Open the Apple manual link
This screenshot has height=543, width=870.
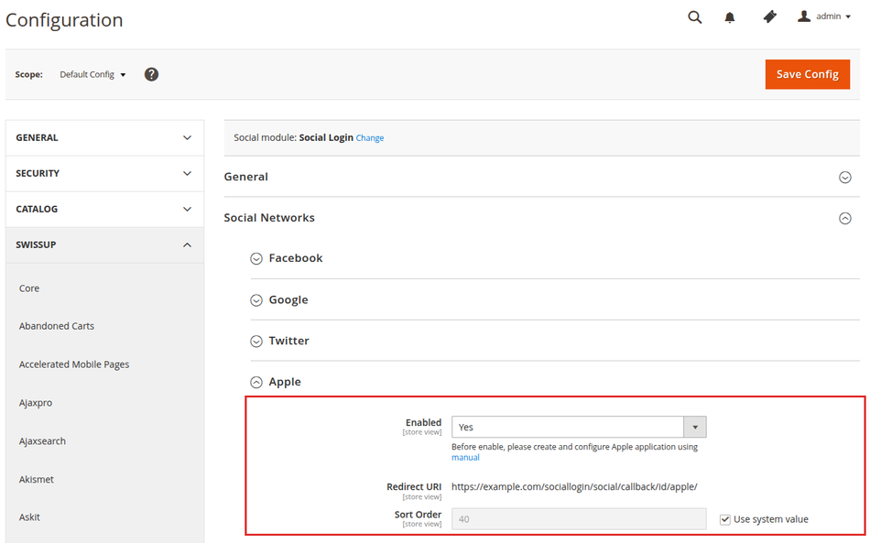(465, 458)
